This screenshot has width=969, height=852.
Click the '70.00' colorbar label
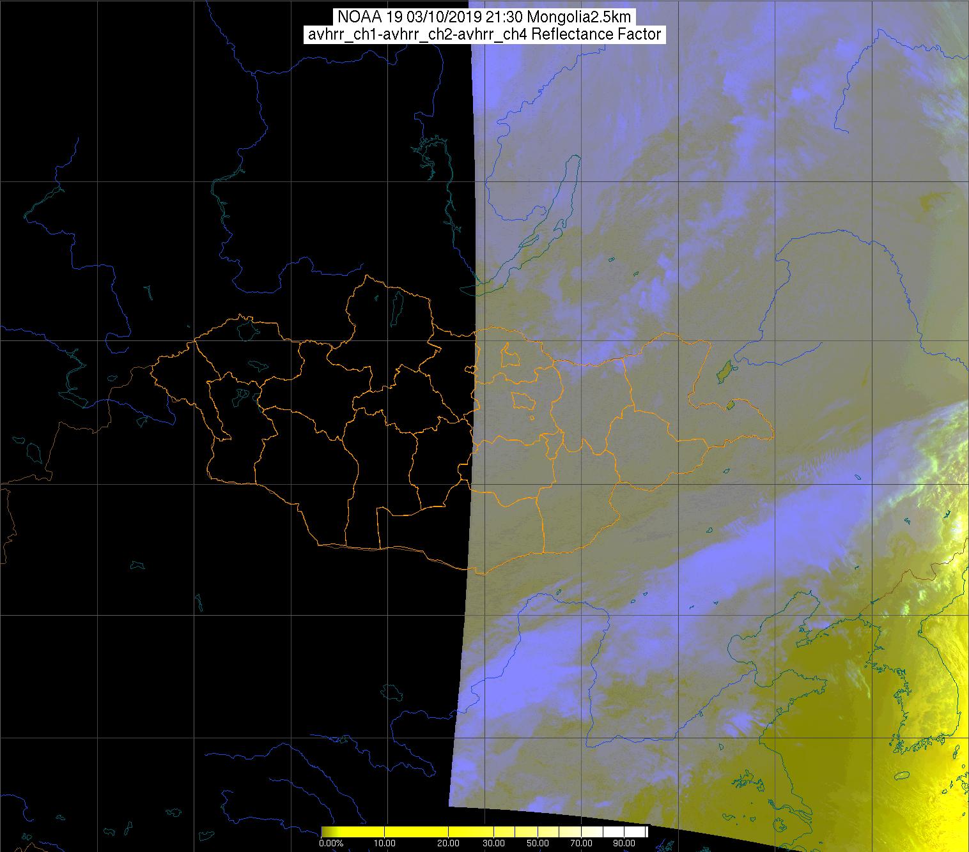tap(581, 843)
